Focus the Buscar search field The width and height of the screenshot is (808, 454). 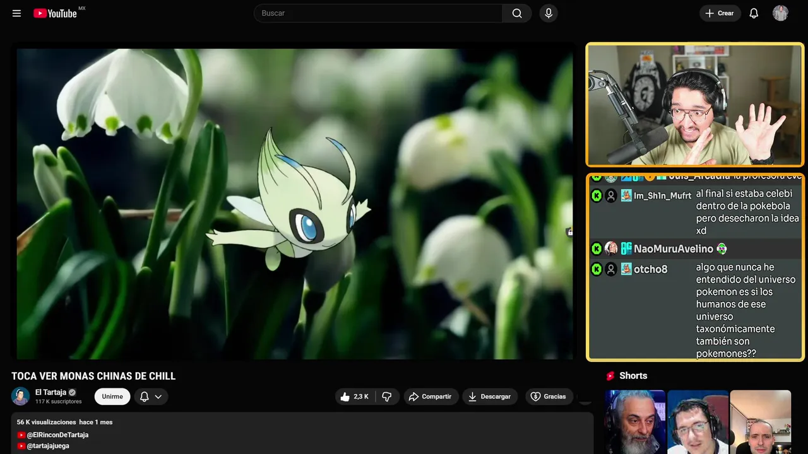(x=378, y=13)
